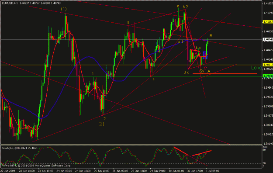Click the 1.3956 price axis label
Viewport: 273px width, 173px height.
click(x=268, y=88)
